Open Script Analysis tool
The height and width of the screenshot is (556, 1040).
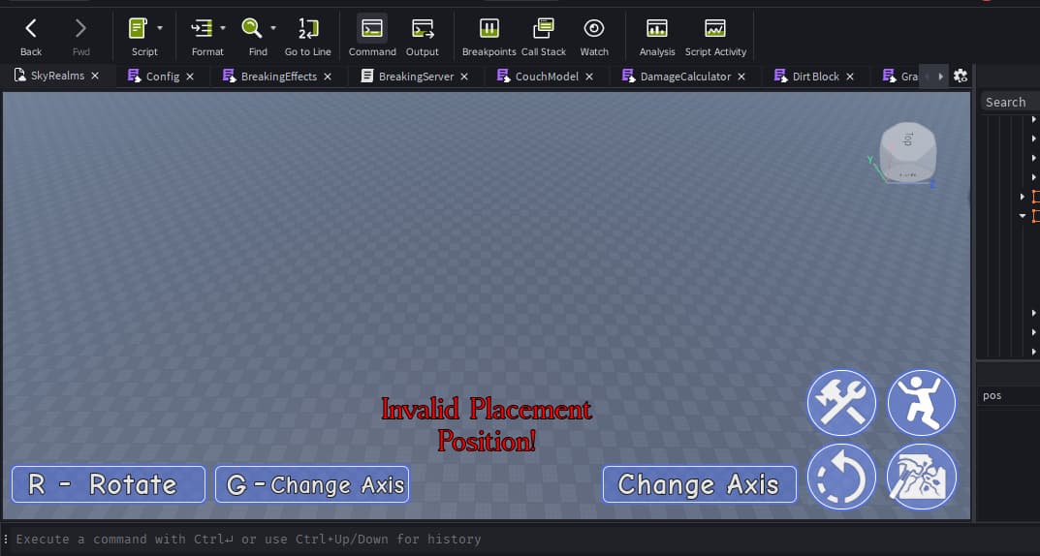pos(656,37)
